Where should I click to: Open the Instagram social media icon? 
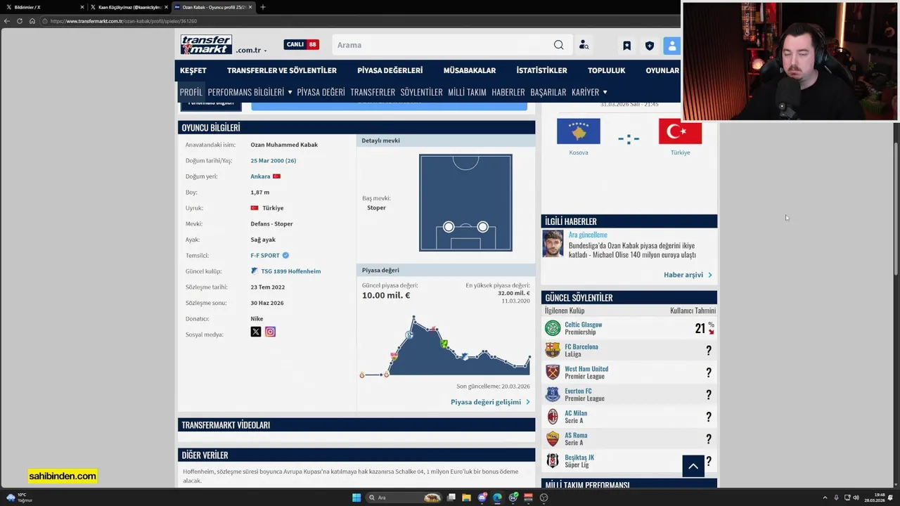pos(270,332)
